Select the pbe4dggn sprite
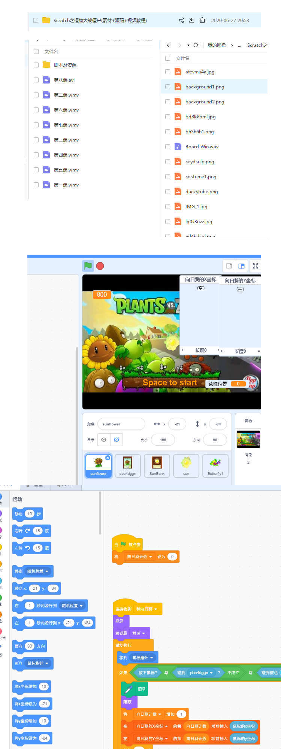This screenshot has height=749, width=281. click(x=128, y=466)
